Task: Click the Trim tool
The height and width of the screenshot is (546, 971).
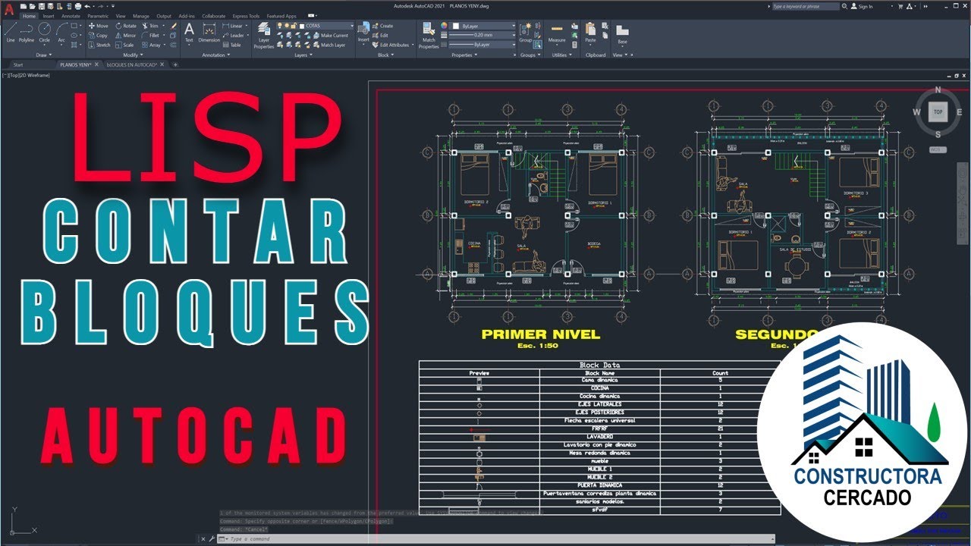Action: (150, 26)
